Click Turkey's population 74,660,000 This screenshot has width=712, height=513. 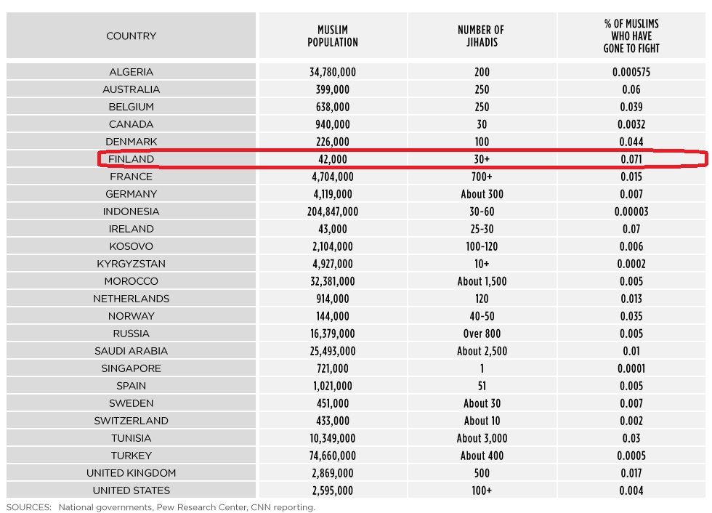[333, 456]
